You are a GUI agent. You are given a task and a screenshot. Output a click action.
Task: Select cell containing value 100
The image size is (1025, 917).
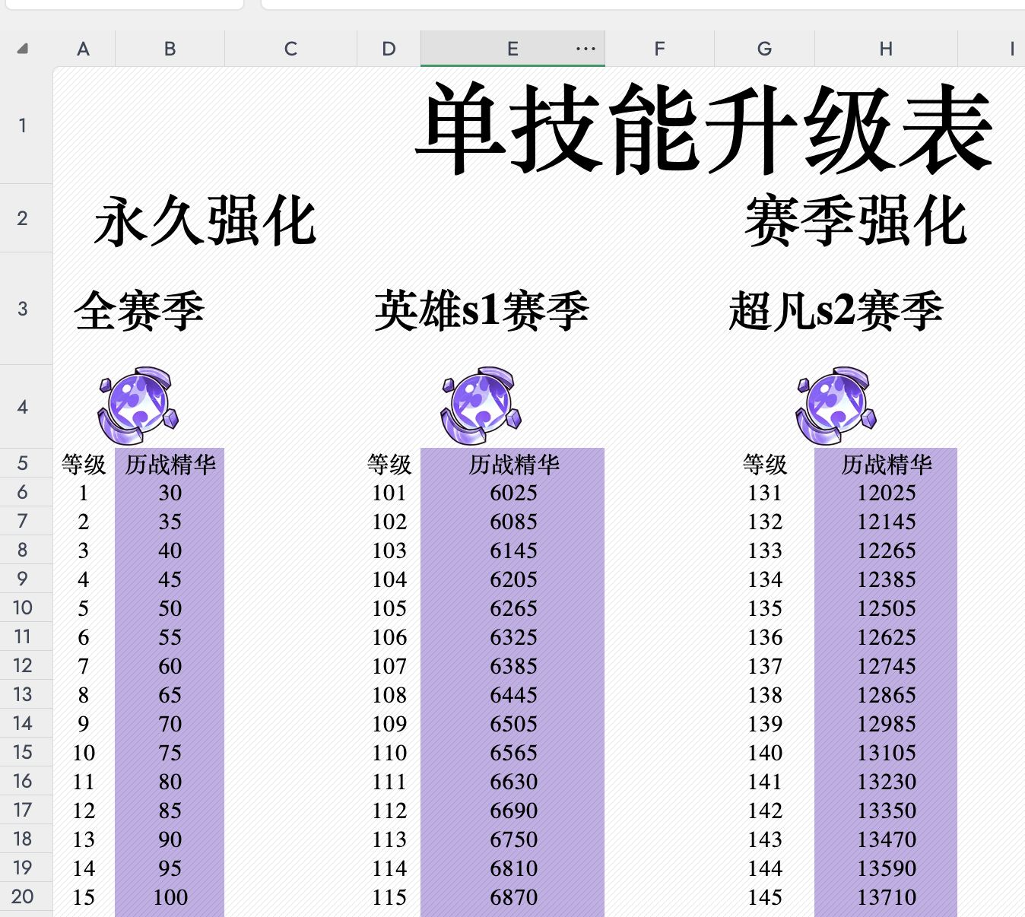(x=170, y=897)
